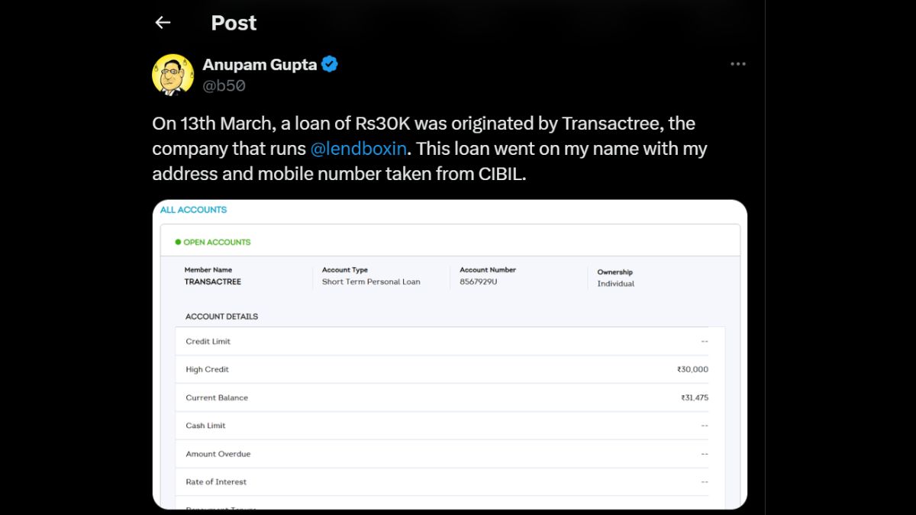Click account number 8567929U
The height and width of the screenshot is (515, 916).
(x=479, y=282)
